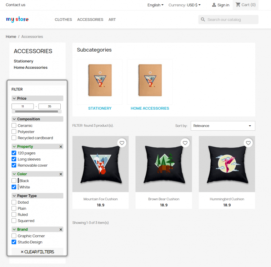Open the shopping cart icon
The width and height of the screenshot is (271, 267).
pos(238,5)
